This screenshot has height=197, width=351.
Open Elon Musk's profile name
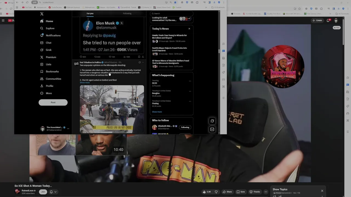click(x=105, y=23)
